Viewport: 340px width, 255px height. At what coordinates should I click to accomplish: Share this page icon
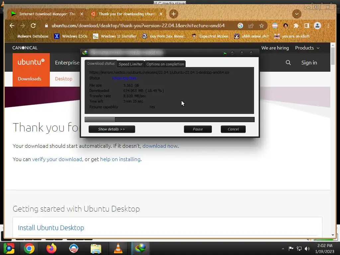pyautogui.click(x=251, y=26)
